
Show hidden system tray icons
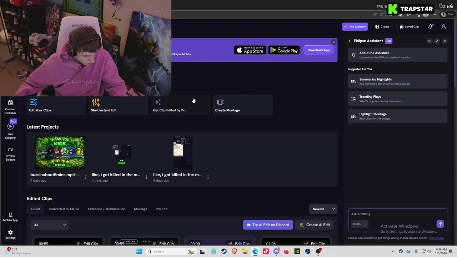coord(393,251)
